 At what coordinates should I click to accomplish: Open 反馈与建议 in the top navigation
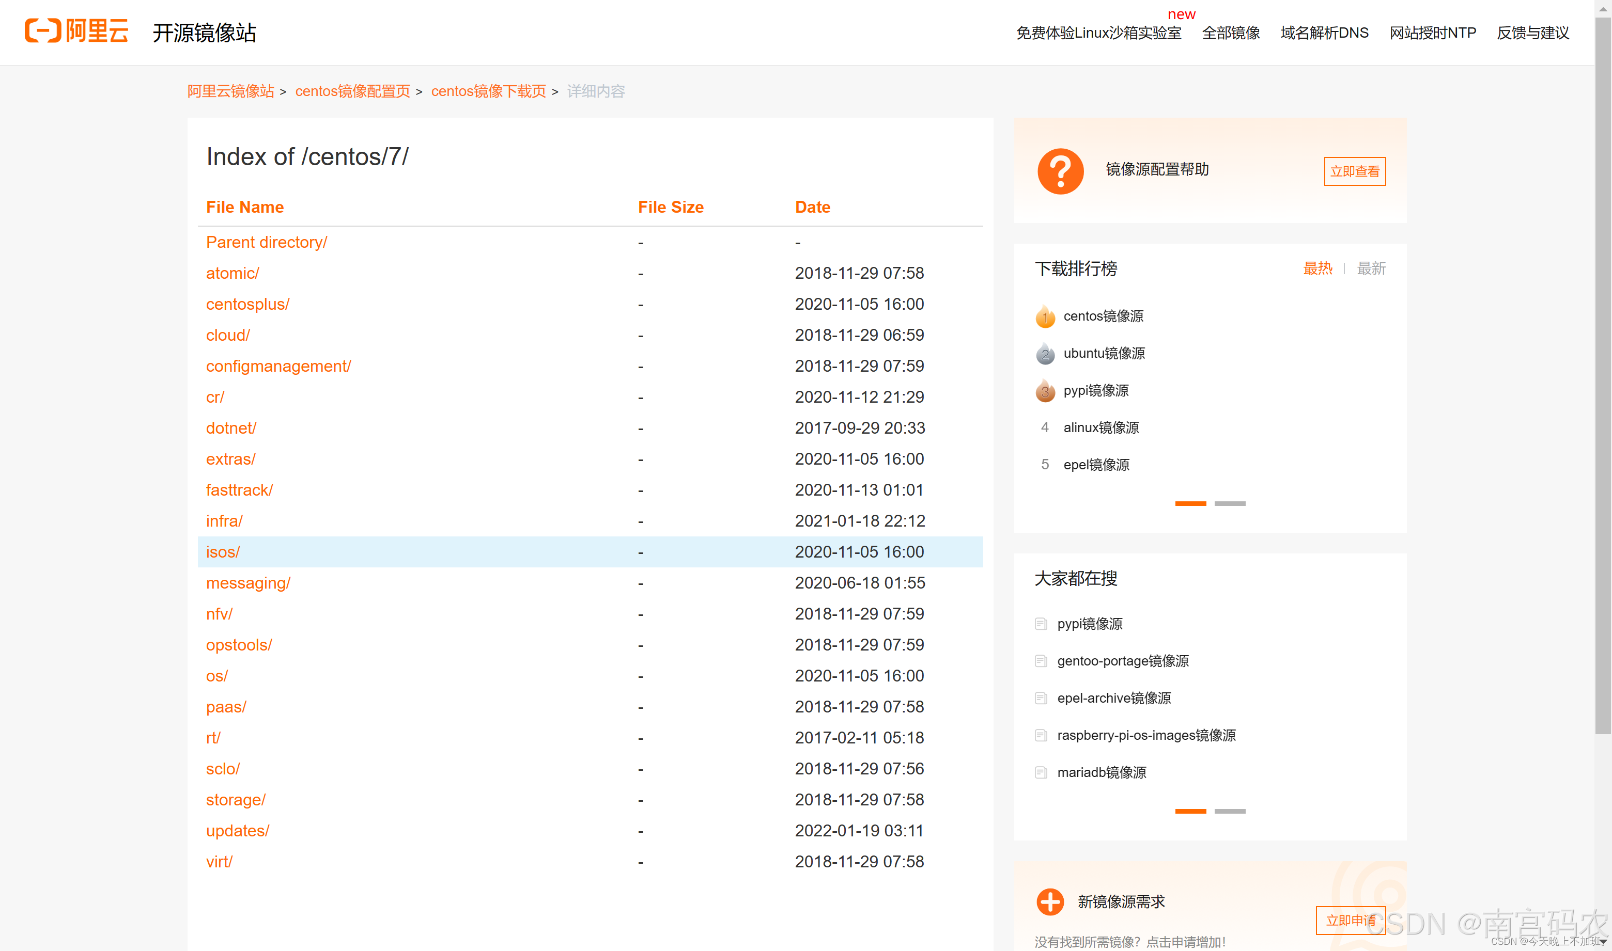[x=1532, y=33]
